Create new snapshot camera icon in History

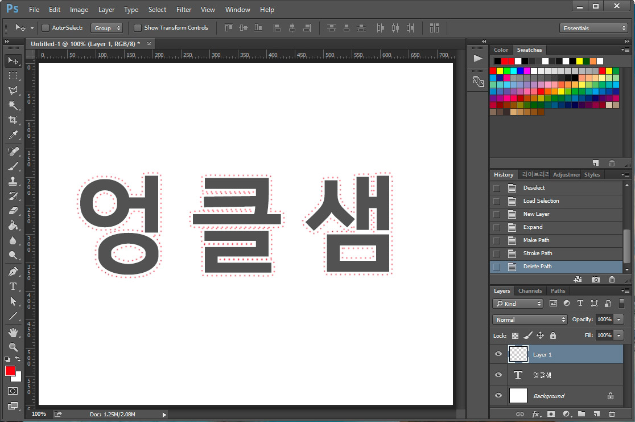595,280
